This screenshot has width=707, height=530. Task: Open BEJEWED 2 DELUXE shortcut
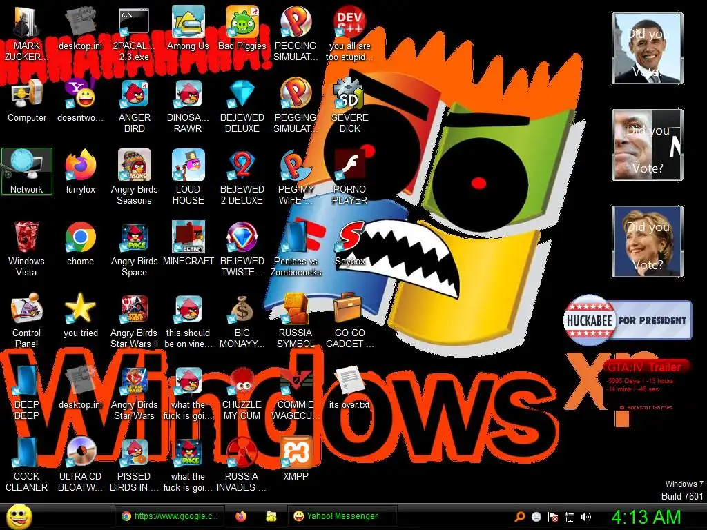(x=242, y=177)
